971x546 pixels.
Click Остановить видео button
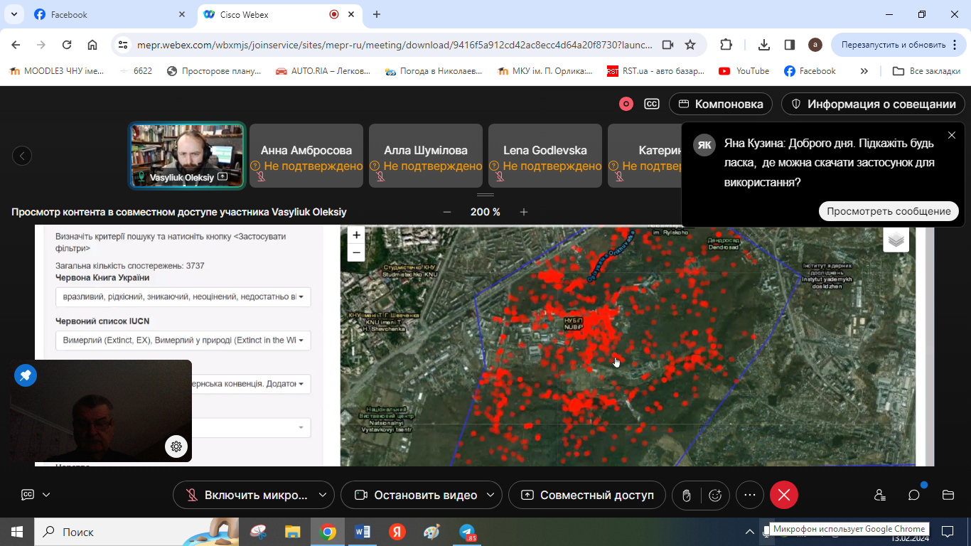(x=415, y=495)
